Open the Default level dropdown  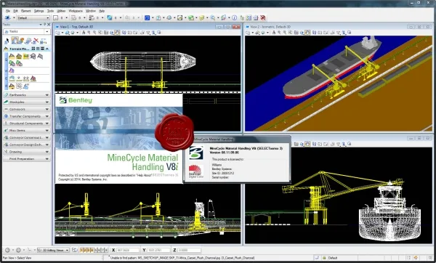pyautogui.click(x=33, y=17)
